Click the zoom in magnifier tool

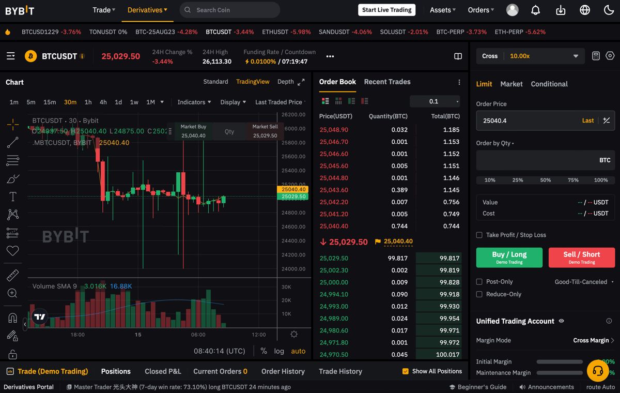[13, 293]
